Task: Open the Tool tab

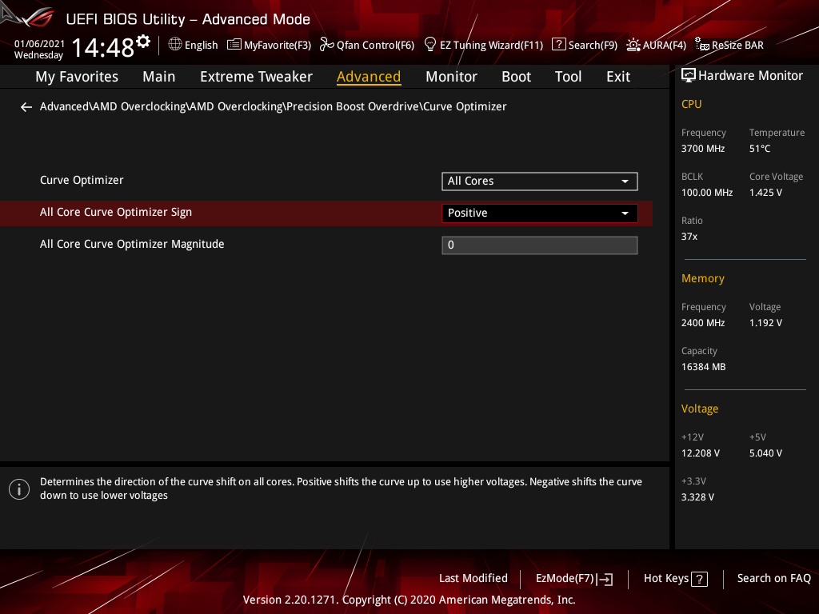Action: pyautogui.click(x=568, y=77)
